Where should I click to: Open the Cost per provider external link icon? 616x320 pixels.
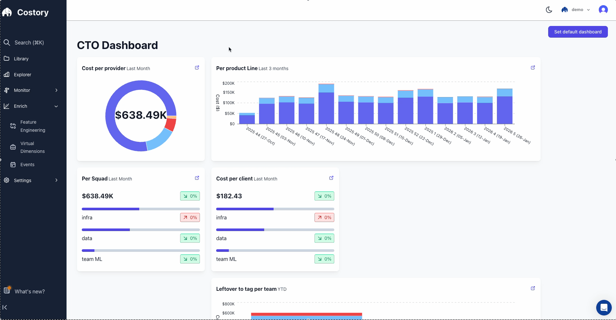tap(197, 68)
